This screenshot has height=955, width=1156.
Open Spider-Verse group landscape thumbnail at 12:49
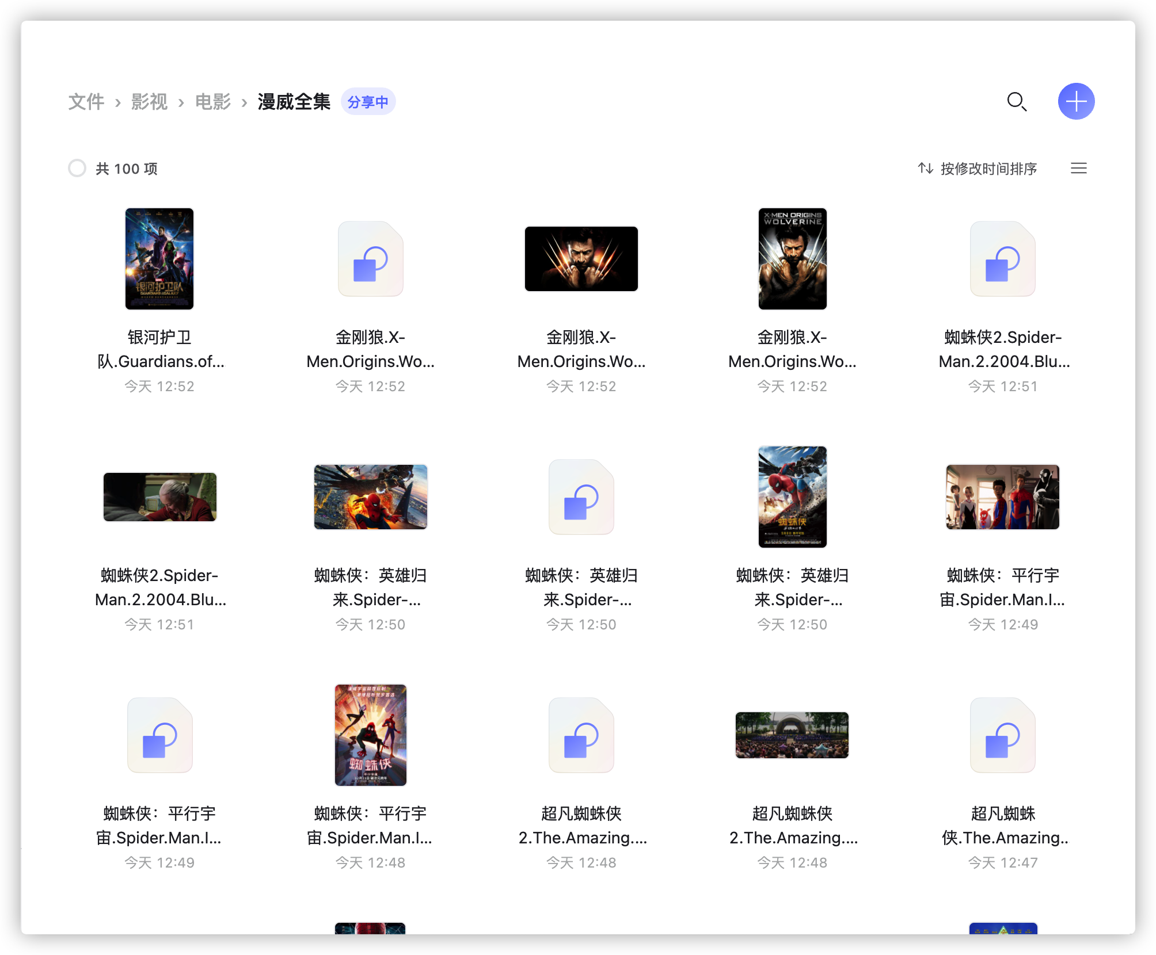click(1002, 496)
